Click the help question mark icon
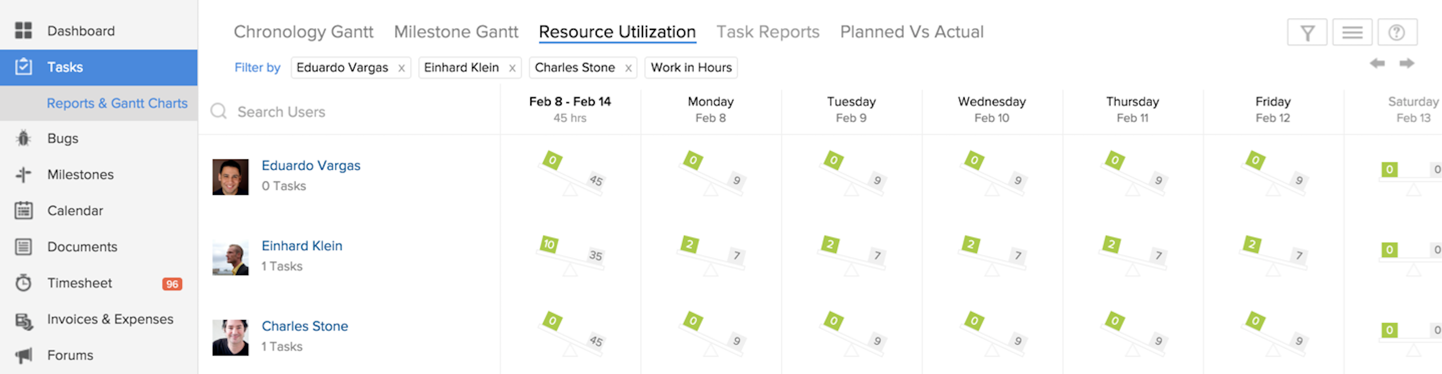Viewport: 1442px width, 374px height. click(x=1396, y=32)
